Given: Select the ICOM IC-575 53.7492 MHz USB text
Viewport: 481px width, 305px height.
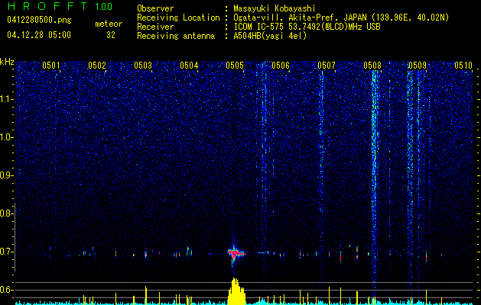Looking at the screenshot, I should (x=307, y=27).
